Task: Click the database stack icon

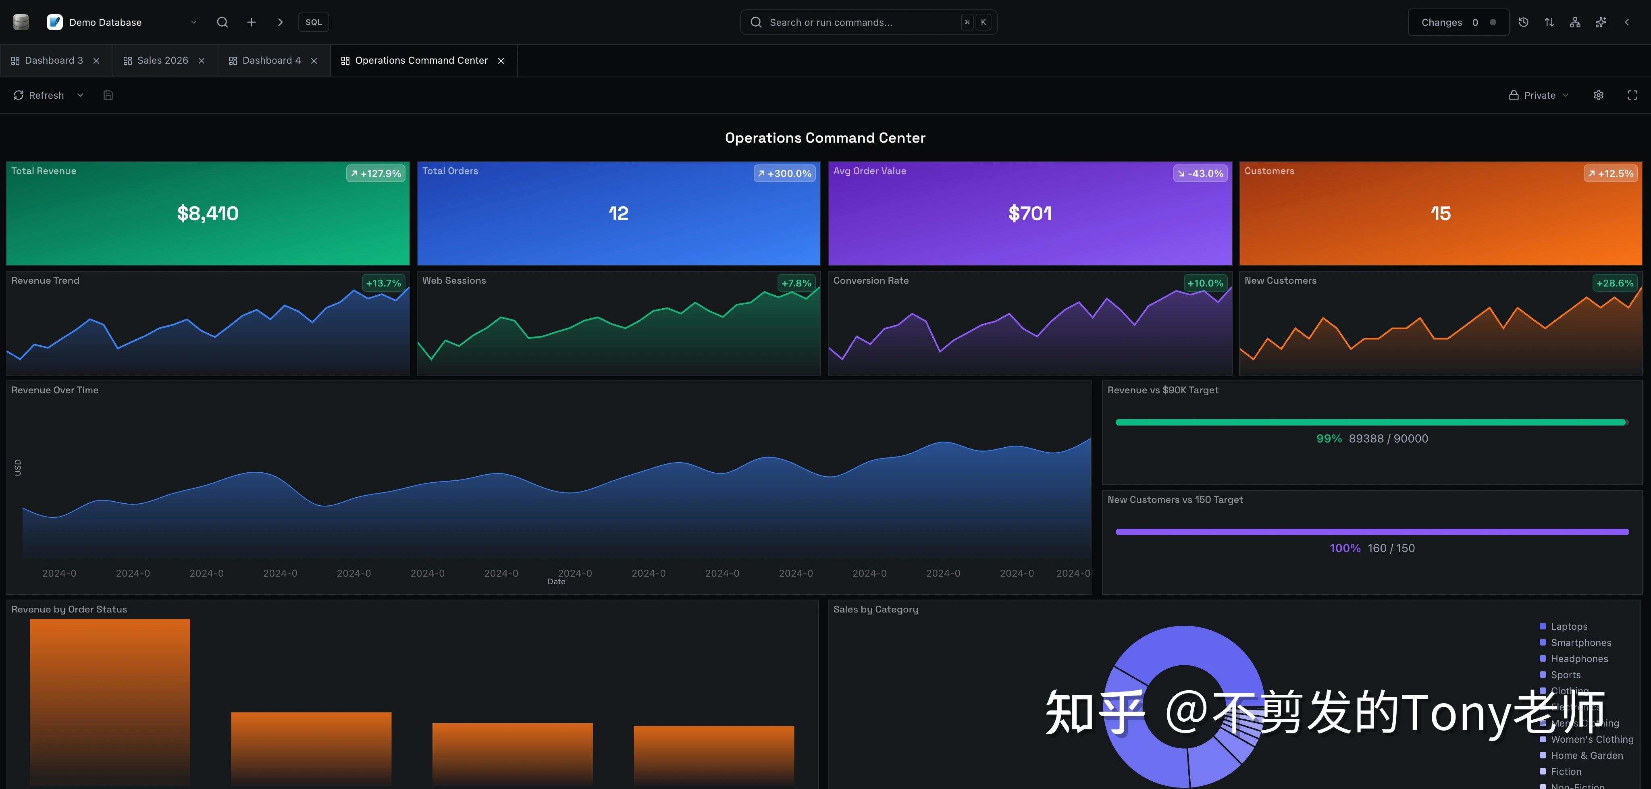Action: [21, 23]
